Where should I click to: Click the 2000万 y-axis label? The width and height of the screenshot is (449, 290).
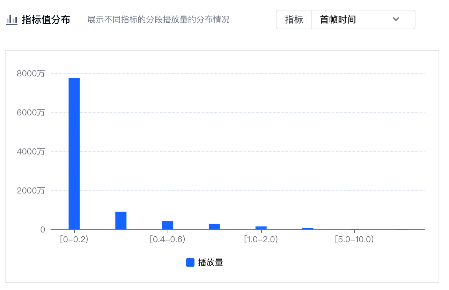(x=31, y=191)
